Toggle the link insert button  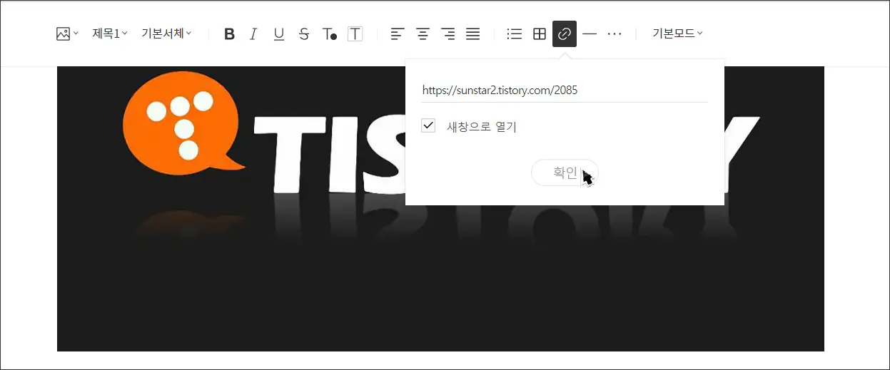[x=565, y=34]
